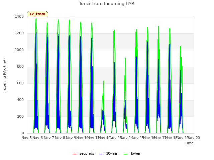Click the green Tower legend color marker
This screenshot has width=214, height=160.
(125, 154)
